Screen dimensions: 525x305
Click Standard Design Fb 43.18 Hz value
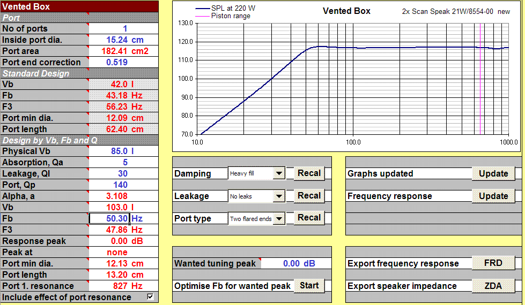(123, 96)
